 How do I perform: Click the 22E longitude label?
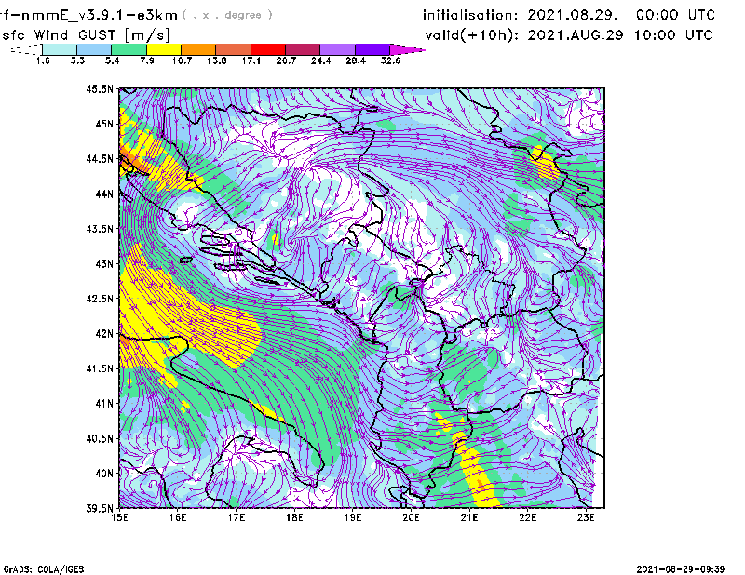[x=527, y=517]
